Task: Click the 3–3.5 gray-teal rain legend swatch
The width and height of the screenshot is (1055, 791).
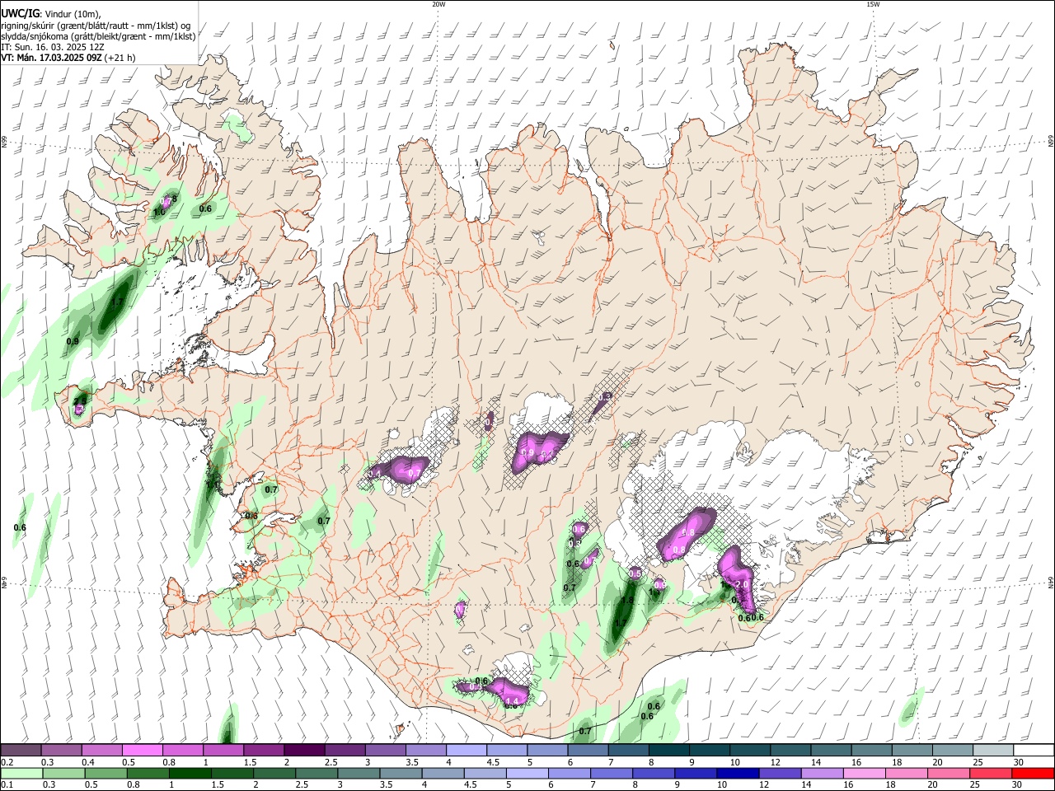Action: (x=358, y=774)
